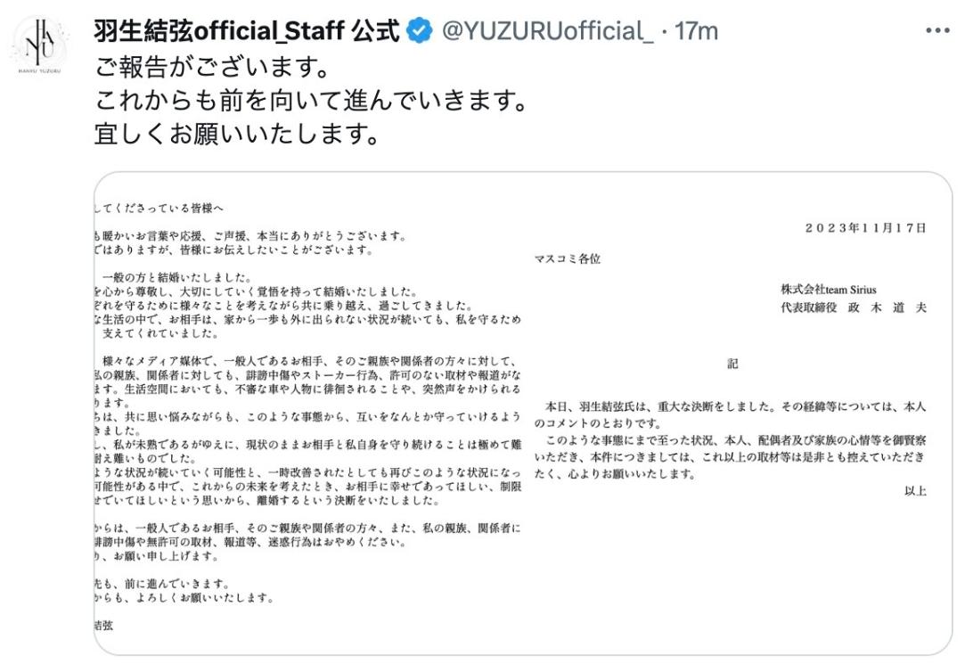Viewport: 973px width, 664px height.
Task: Click the blue verified checkmark badge
Action: pyautogui.click(x=420, y=30)
